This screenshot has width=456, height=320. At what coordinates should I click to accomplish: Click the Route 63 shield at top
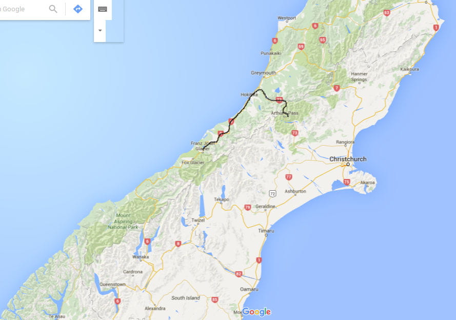point(386,13)
